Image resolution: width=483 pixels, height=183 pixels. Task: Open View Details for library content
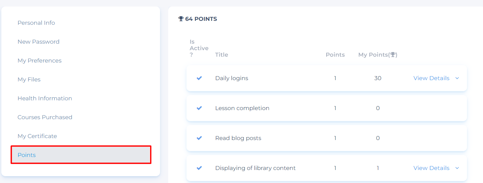[431, 168]
